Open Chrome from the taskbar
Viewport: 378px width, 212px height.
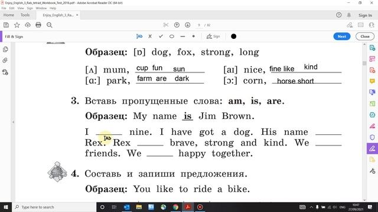[x=175, y=207]
